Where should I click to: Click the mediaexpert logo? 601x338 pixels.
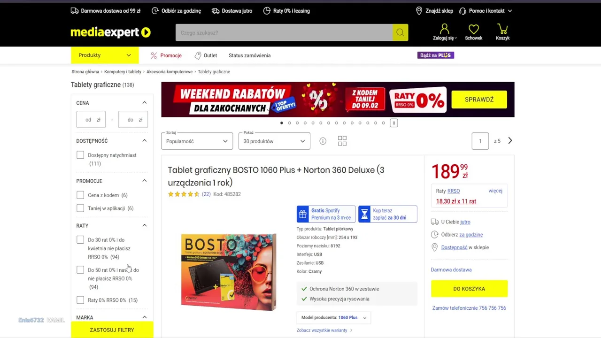[x=110, y=32]
